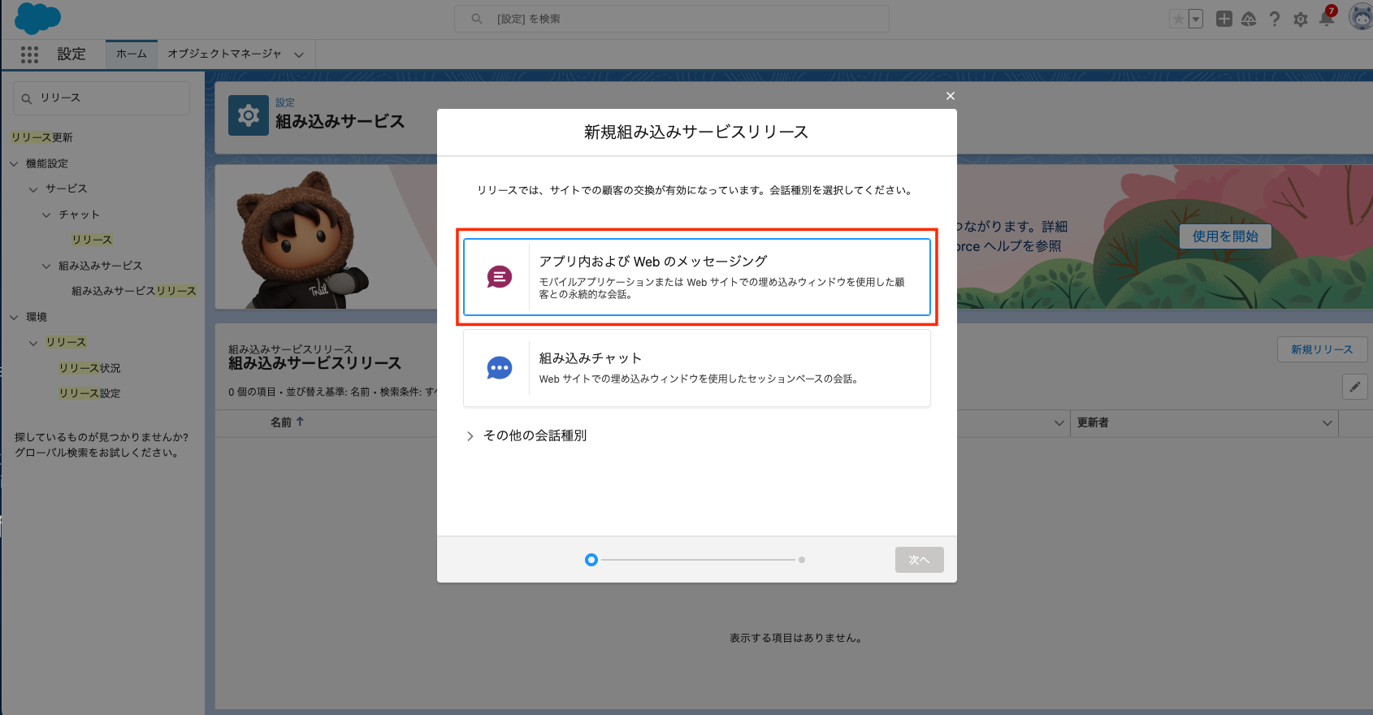Click the 更新者 column header
Viewport: 1373px width, 715px height.
pos(1204,423)
